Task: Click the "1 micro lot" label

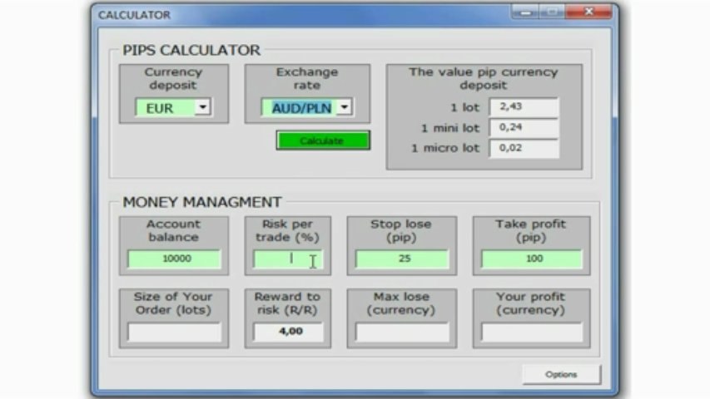Action: click(445, 149)
